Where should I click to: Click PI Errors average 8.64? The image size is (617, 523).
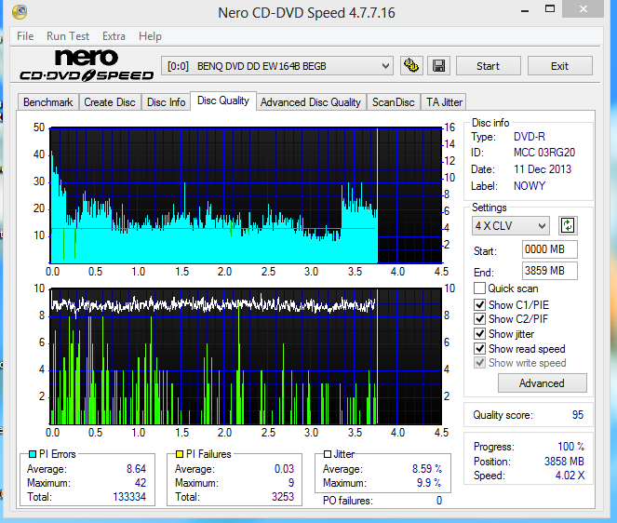pyautogui.click(x=136, y=469)
